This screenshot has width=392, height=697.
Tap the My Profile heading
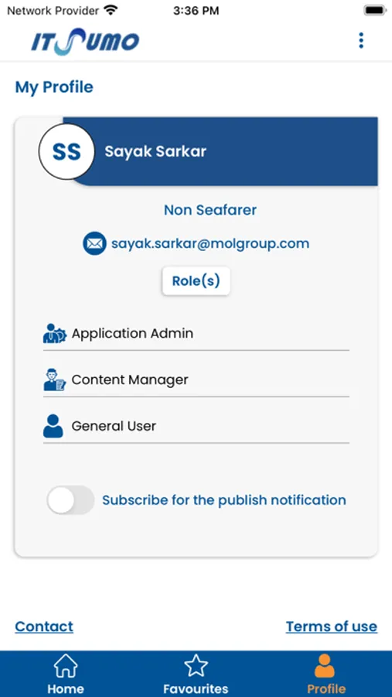pos(54,87)
